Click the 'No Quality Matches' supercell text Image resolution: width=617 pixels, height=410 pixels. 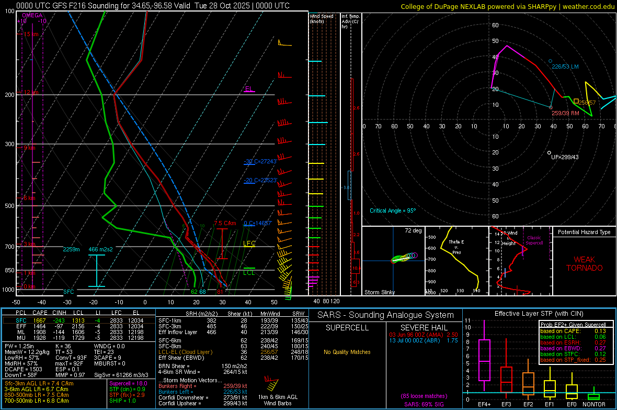pyautogui.click(x=347, y=352)
